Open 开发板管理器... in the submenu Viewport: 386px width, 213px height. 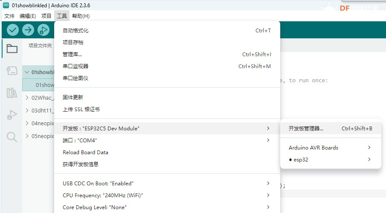331,128
